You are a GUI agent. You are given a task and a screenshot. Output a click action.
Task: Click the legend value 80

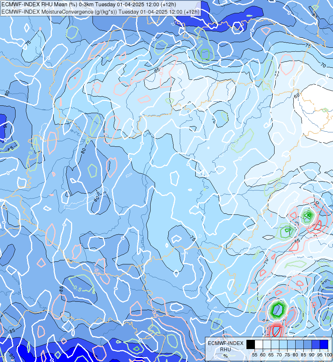click(295, 355)
